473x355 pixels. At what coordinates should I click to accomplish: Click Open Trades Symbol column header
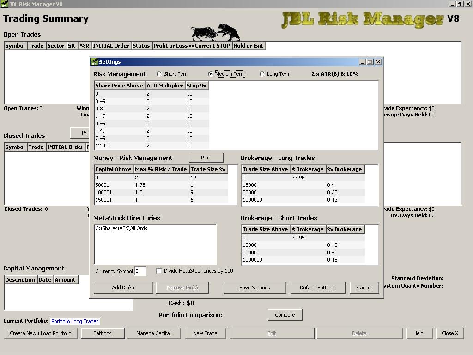tap(15, 46)
